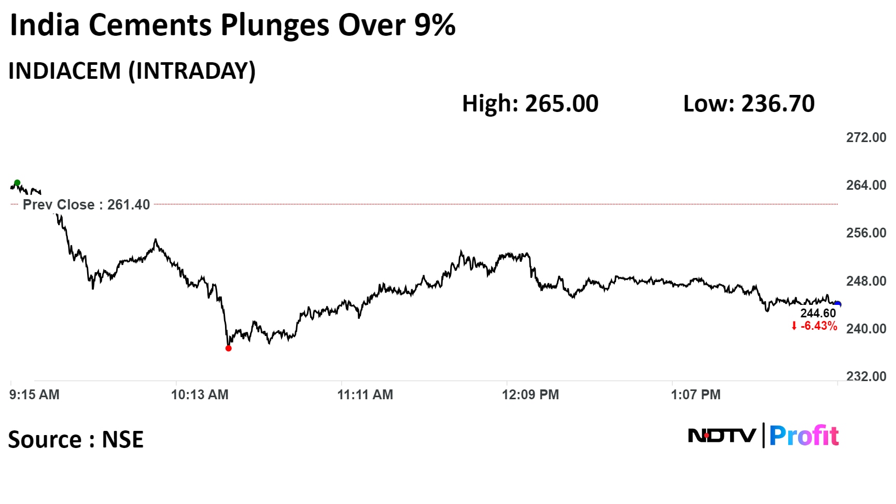Click the Low: 236.70 label
This screenshot has height=504, width=896.
(x=749, y=104)
